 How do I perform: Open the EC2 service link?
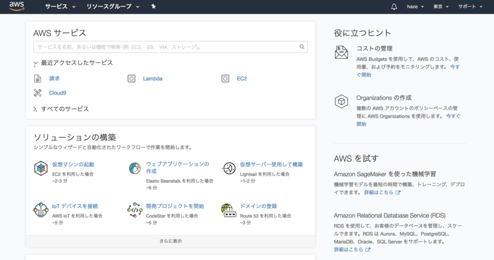click(242, 79)
